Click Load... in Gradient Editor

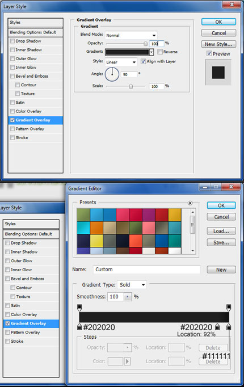[x=221, y=231]
